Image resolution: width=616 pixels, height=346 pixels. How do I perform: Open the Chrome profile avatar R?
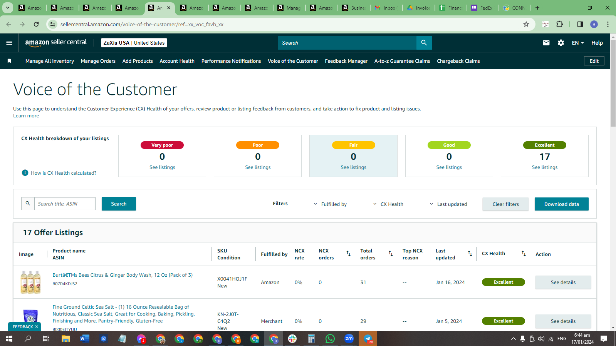594,24
